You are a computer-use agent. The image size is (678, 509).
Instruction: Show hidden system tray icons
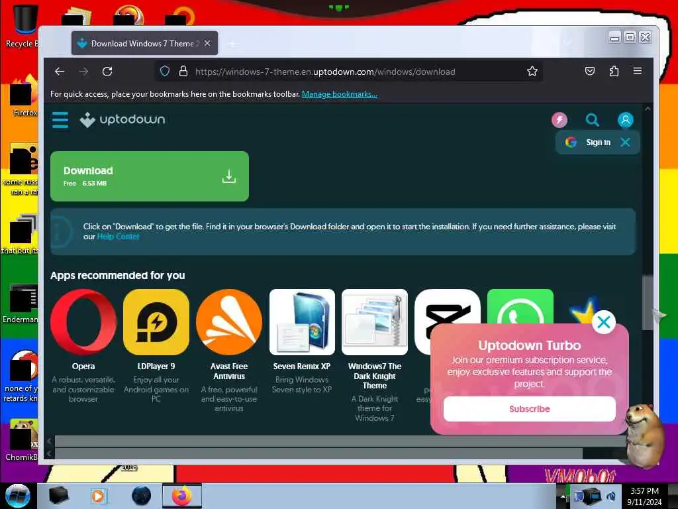click(x=563, y=496)
